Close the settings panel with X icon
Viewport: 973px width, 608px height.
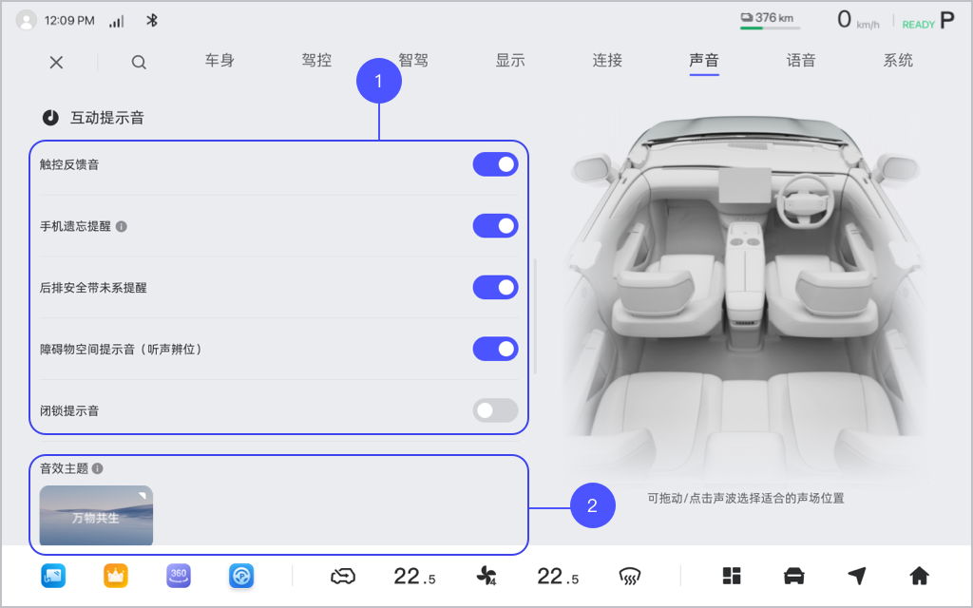click(x=56, y=62)
